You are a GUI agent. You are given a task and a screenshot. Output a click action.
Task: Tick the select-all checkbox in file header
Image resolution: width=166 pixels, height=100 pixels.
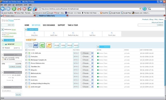(x=26, y=50)
